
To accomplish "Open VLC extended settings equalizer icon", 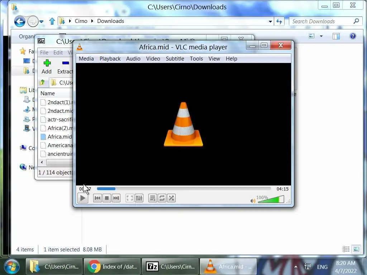I will click(x=139, y=198).
